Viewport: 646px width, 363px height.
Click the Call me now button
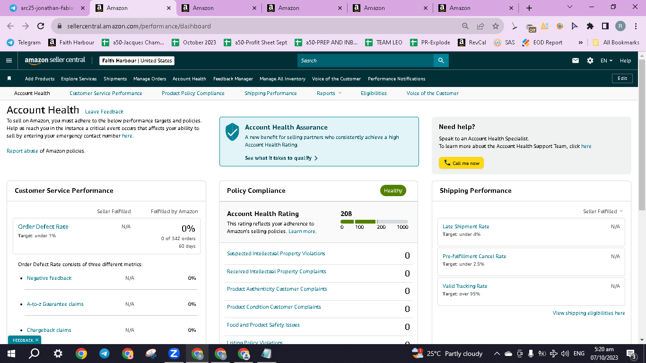coord(461,163)
